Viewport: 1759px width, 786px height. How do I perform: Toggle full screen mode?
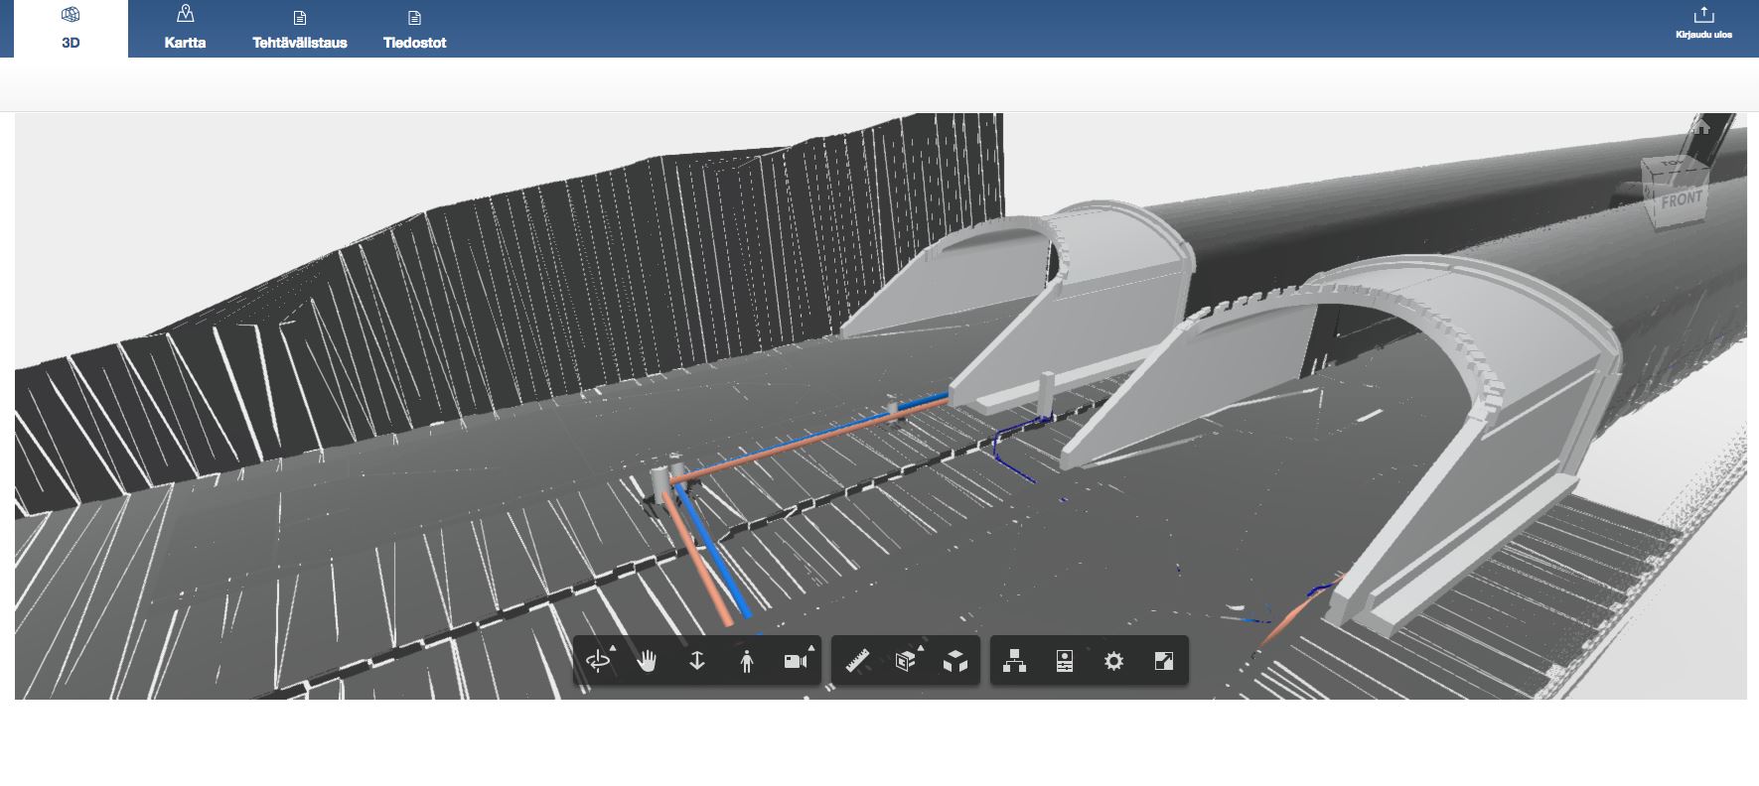coord(1164,661)
